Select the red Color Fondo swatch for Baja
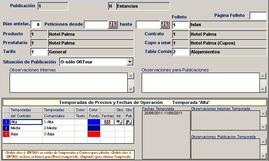269x161 pixels. [x=94, y=134]
